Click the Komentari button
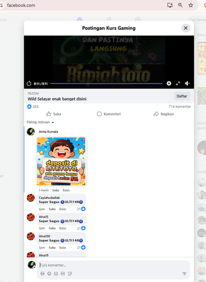Image resolution: width=206 pixels, height=282 pixels. tap(109, 114)
